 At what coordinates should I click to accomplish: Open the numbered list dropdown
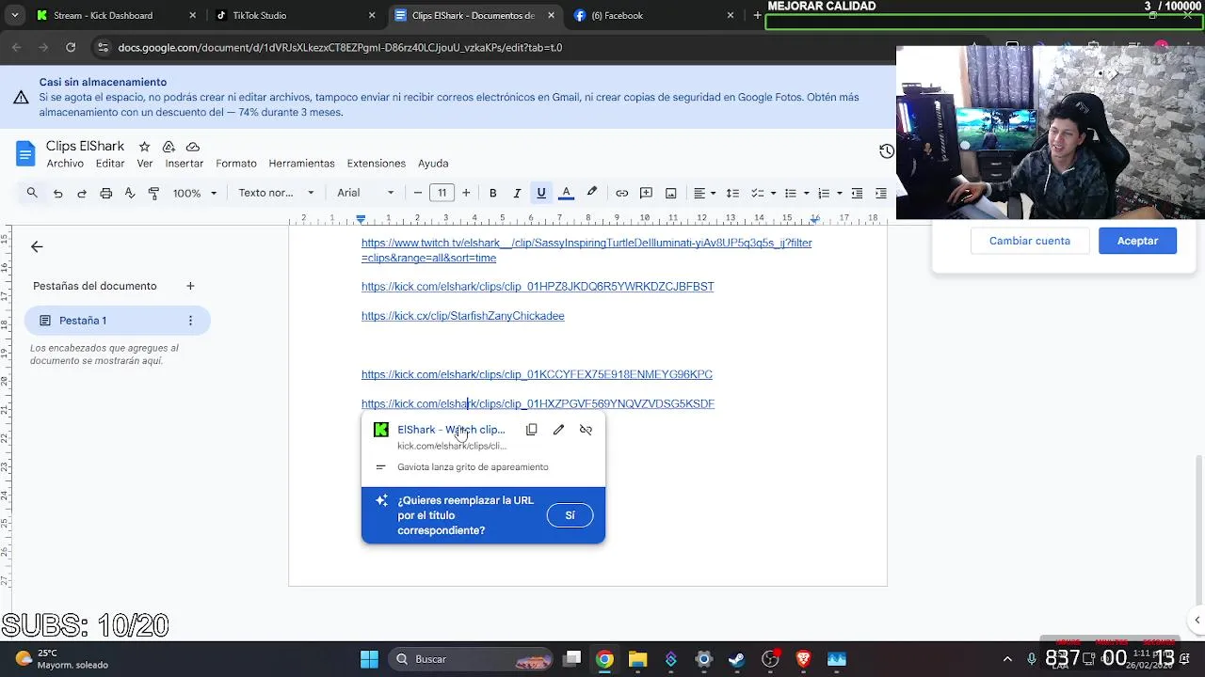828,193
